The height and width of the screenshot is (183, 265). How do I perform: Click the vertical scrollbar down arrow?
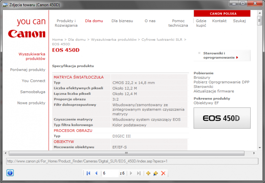pyautogui.click(x=260, y=148)
